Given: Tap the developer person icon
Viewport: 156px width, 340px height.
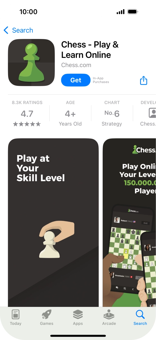Looking at the screenshot, I should (152, 113).
